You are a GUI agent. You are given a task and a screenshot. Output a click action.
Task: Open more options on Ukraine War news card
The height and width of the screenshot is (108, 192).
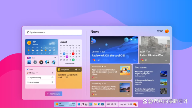(166, 60)
